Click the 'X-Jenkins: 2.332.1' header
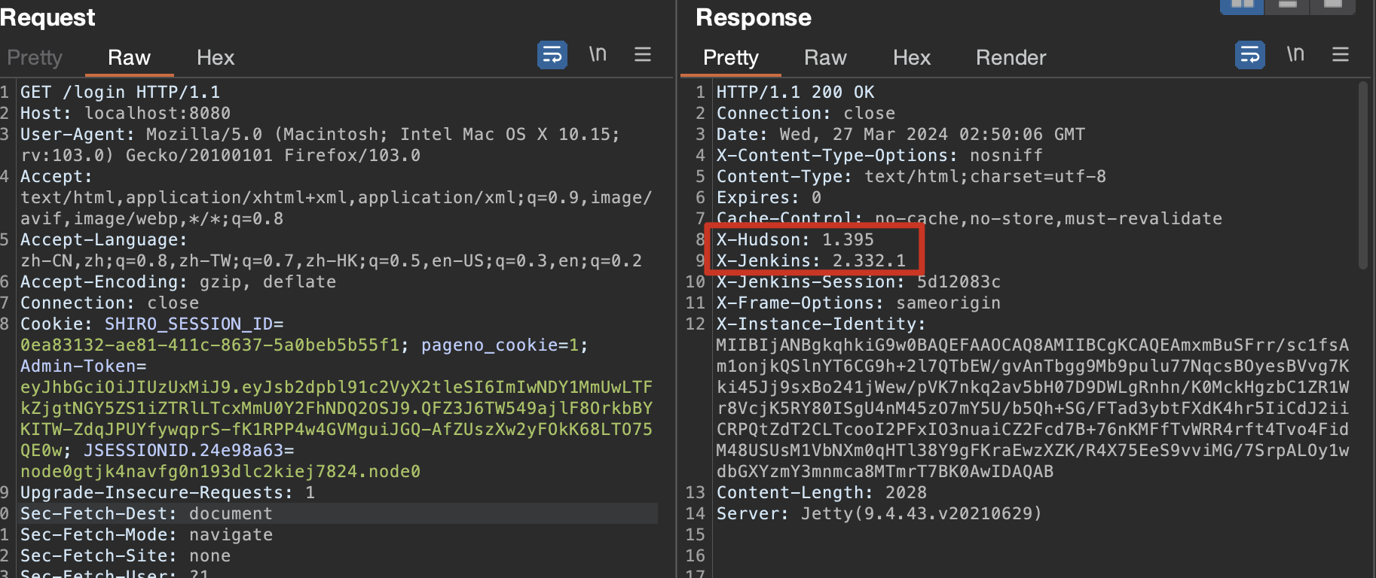 (x=811, y=260)
